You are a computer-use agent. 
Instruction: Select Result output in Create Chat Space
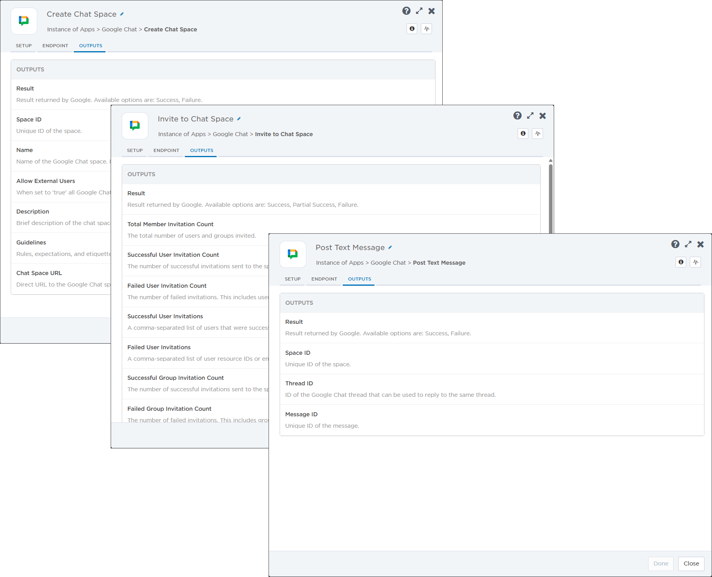tap(223, 94)
